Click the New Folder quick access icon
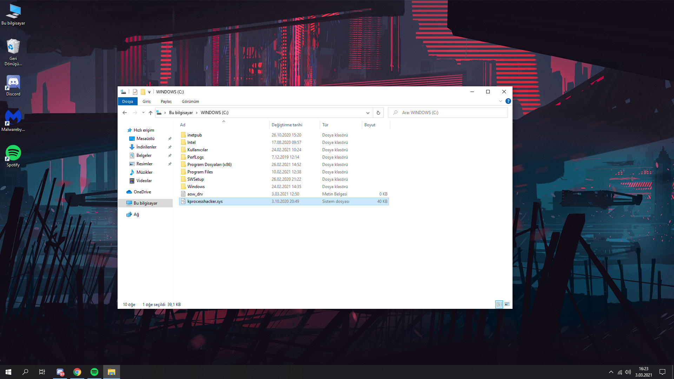This screenshot has width=674, height=379. coord(143,92)
